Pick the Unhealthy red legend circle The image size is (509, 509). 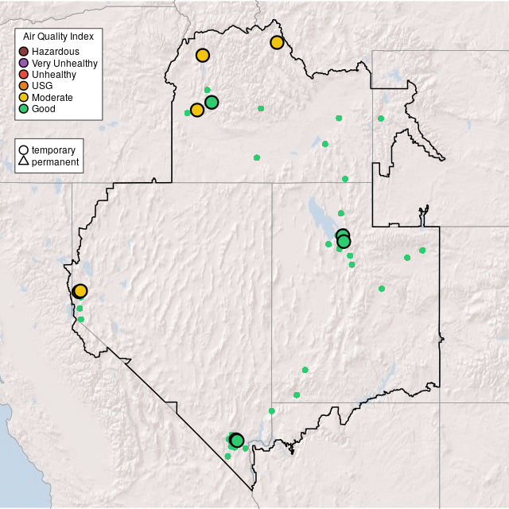click(x=25, y=75)
